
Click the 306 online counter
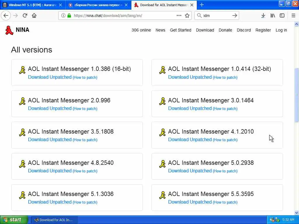[x=141, y=30]
